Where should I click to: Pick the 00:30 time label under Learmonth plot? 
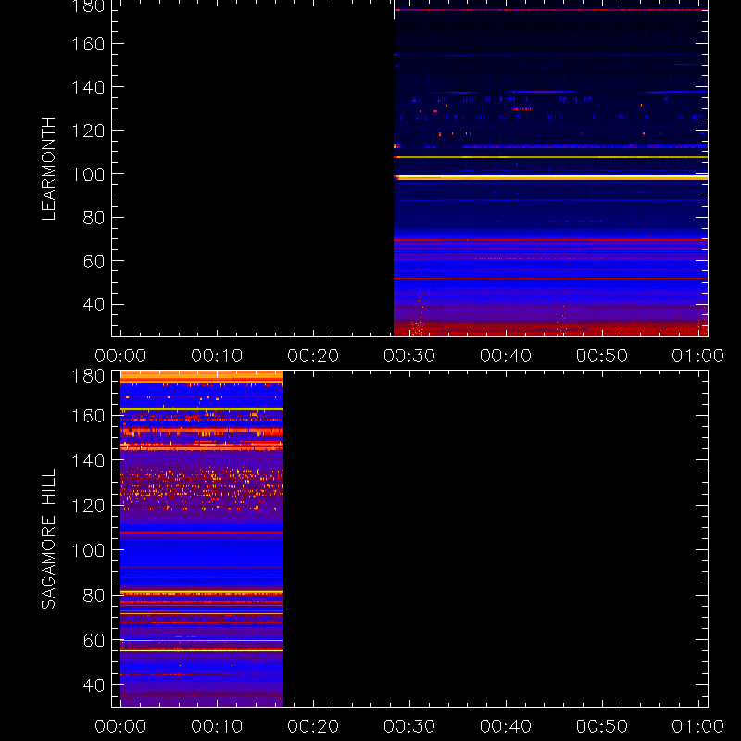coord(409,356)
